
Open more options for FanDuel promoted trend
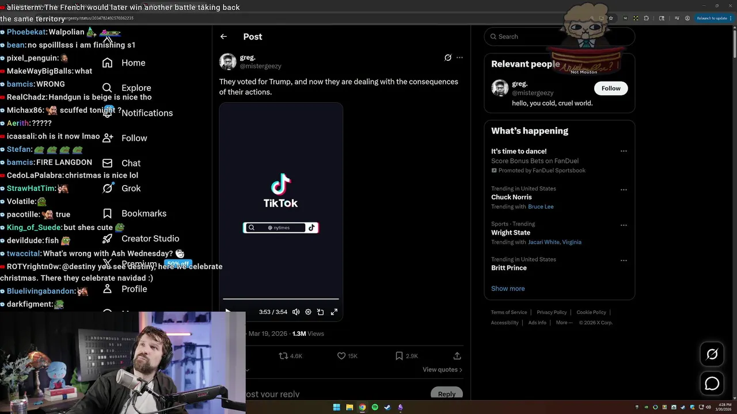coord(624,151)
